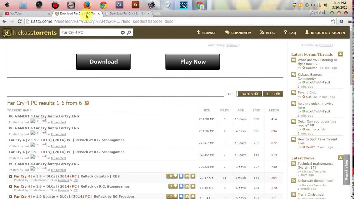Viewport: 354px width, 199px height.
Task: Open Kickass.to domain back news
Action: 316,181
